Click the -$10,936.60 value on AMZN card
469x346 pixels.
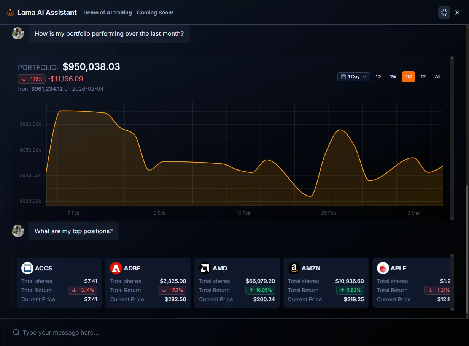click(348, 281)
